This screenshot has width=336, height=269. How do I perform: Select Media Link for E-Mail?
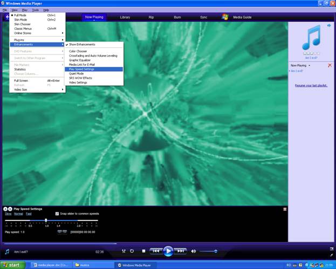94,65
